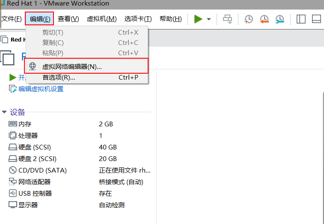Click the settings wrench icon beside 编辑虚拟机设置
Image resolution: width=324 pixels, height=224 pixels.
(12, 89)
